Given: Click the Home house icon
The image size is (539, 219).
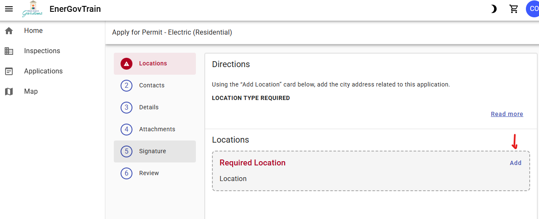Looking at the screenshot, I should [x=9, y=31].
